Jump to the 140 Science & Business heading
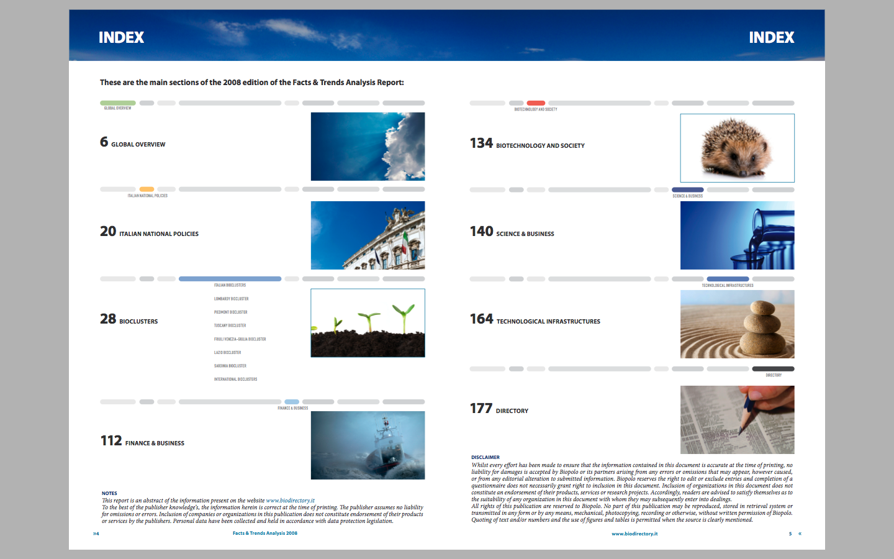This screenshot has width=894, height=559. click(x=512, y=232)
